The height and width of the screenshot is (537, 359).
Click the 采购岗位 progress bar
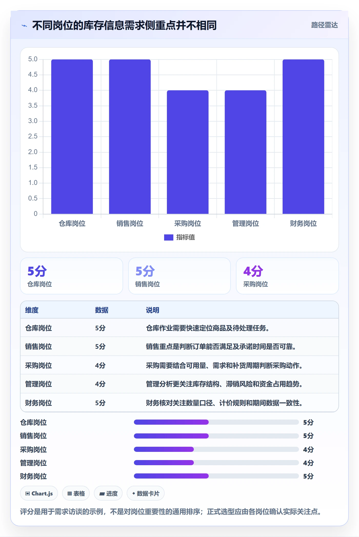click(x=216, y=449)
